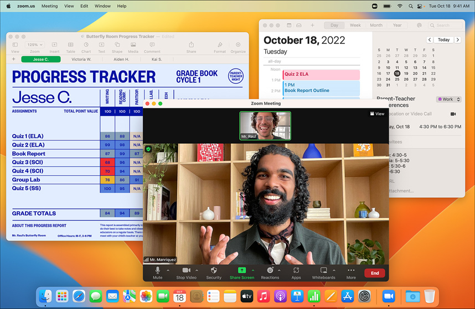Open the Meeting menu in menu bar
475x309 pixels.
(x=49, y=6)
